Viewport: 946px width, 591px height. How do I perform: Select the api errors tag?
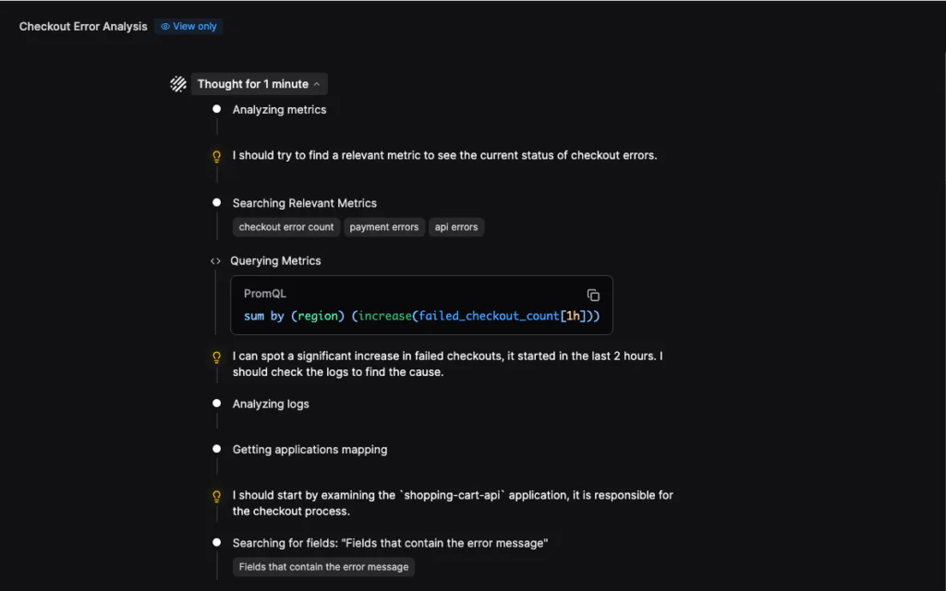coord(456,227)
